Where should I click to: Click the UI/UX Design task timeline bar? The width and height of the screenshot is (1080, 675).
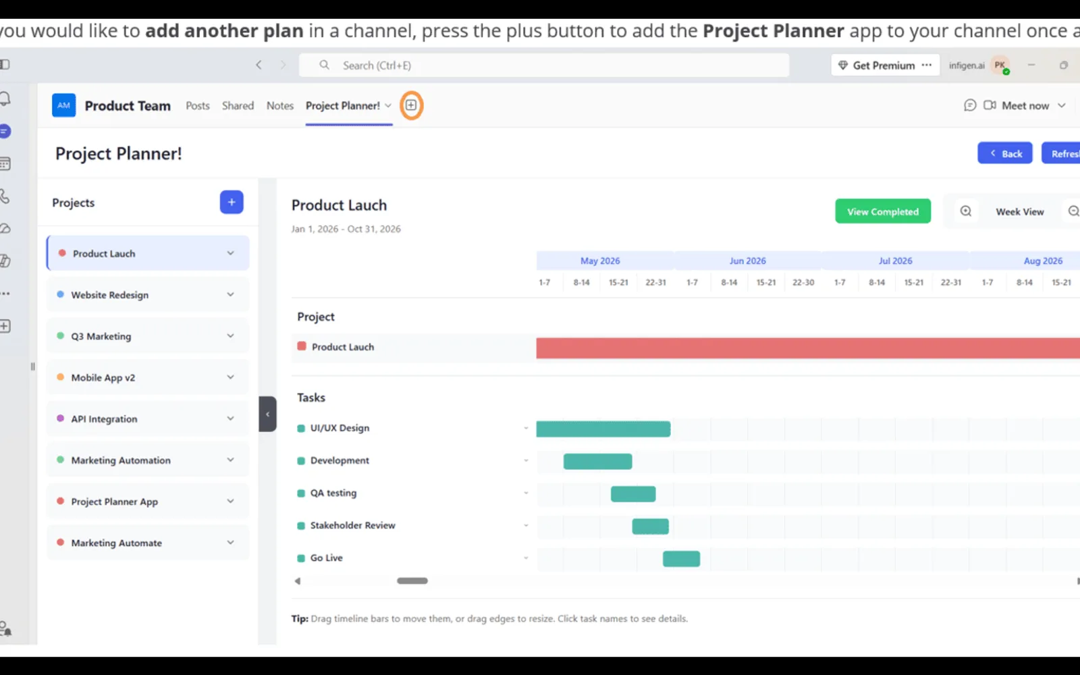click(x=603, y=429)
